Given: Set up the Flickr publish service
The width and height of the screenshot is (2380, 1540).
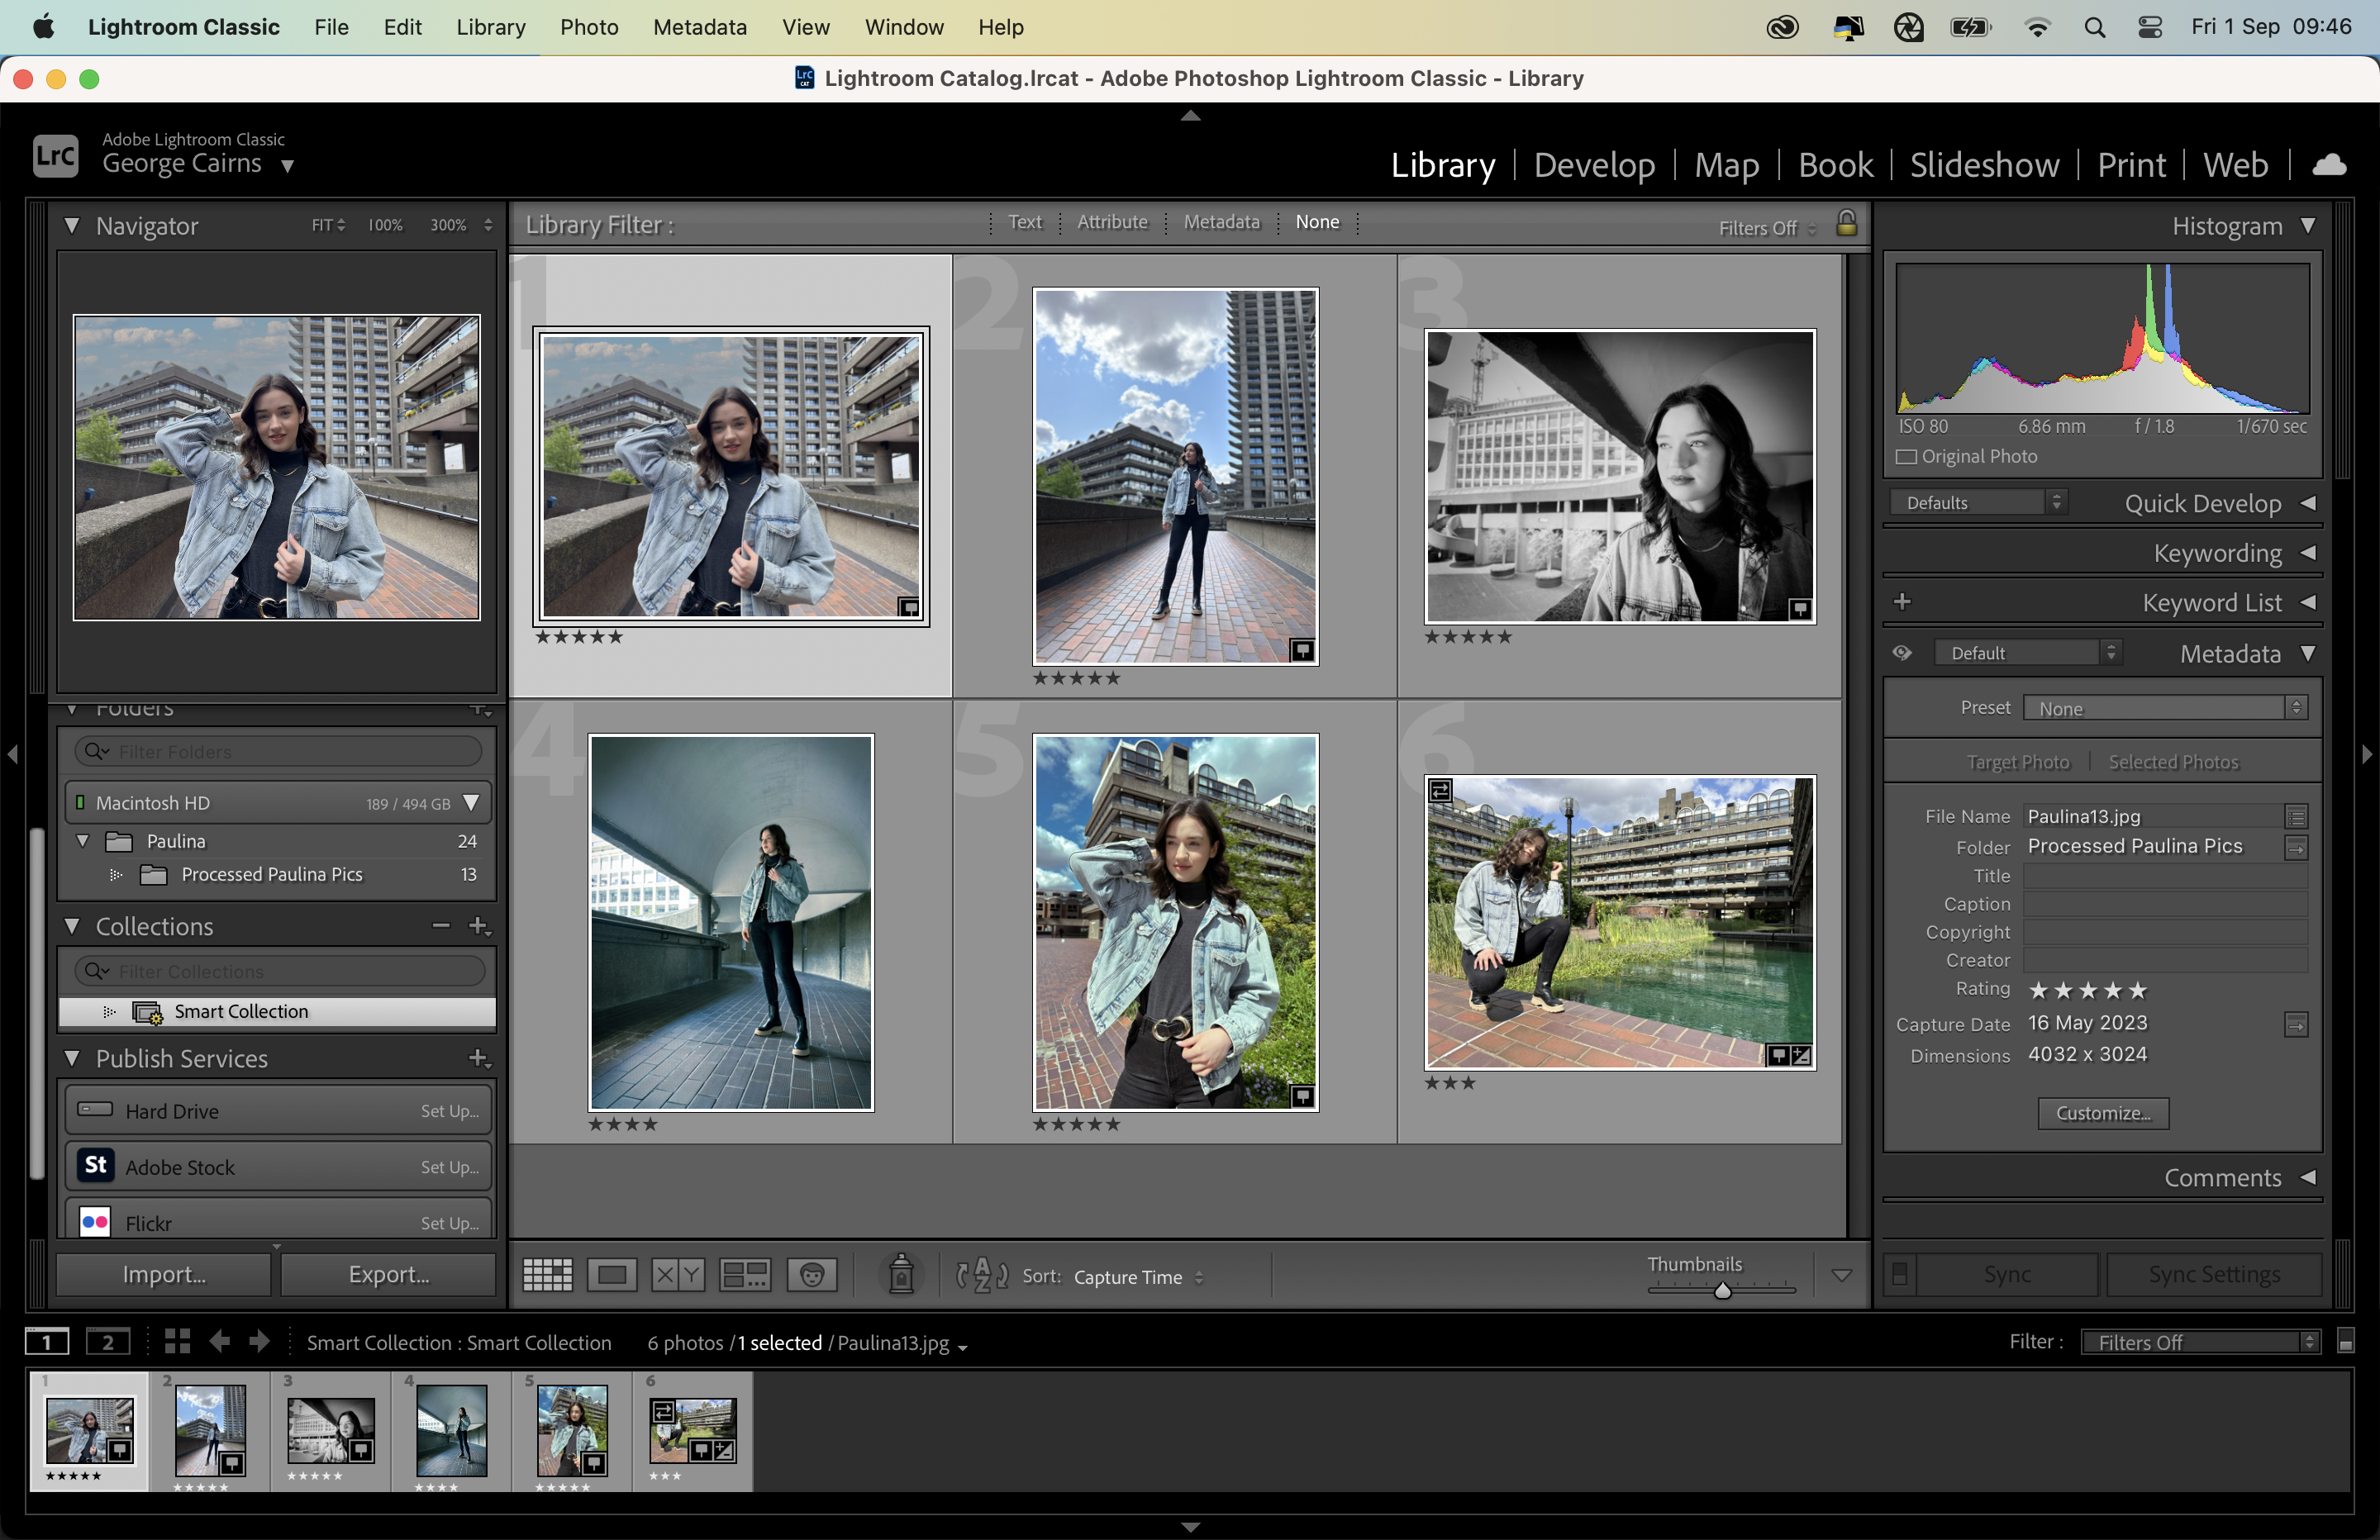Looking at the screenshot, I should click(449, 1223).
